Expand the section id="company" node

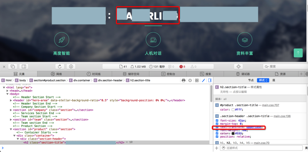coord(11,110)
